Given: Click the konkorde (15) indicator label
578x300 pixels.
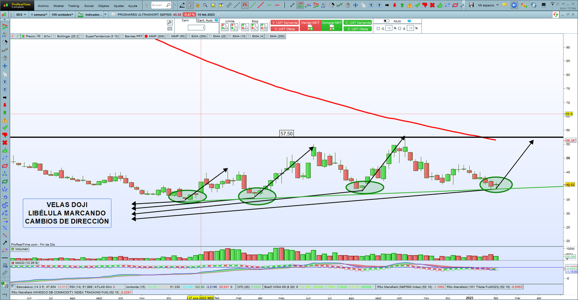Looking at the screenshot, I should (x=136, y=287).
